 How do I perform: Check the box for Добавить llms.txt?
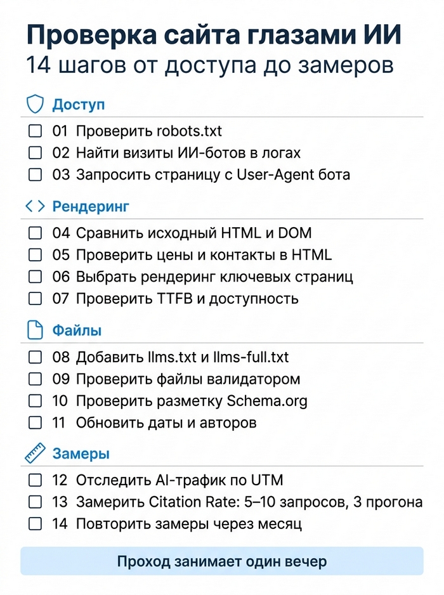coord(36,357)
